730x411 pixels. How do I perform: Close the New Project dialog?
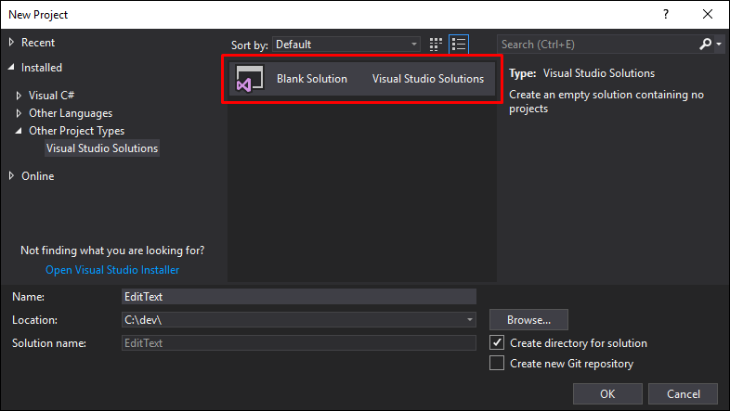click(x=708, y=15)
